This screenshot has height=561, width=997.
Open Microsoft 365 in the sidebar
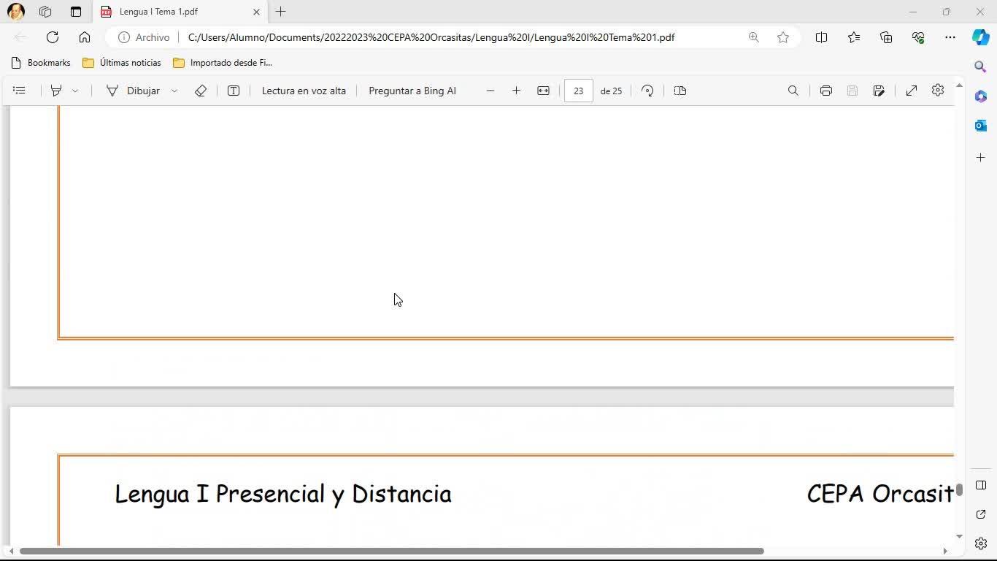(981, 96)
